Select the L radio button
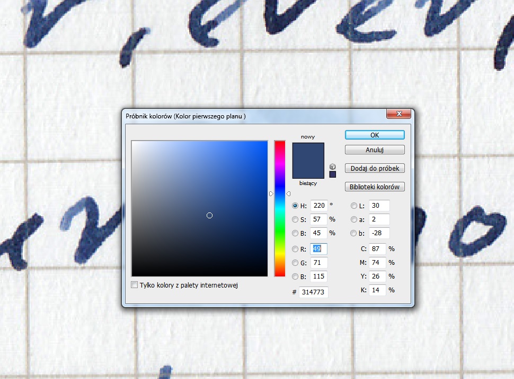514x379 pixels. pos(354,206)
